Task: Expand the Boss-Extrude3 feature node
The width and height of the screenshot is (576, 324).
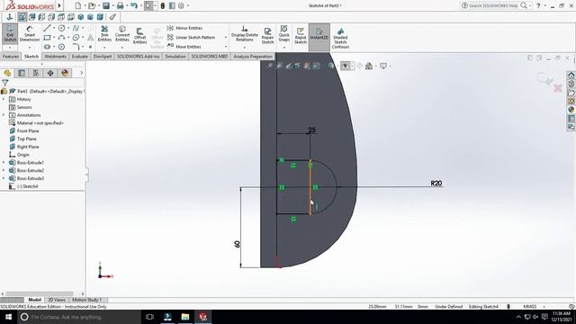Action: pyautogui.click(x=4, y=178)
